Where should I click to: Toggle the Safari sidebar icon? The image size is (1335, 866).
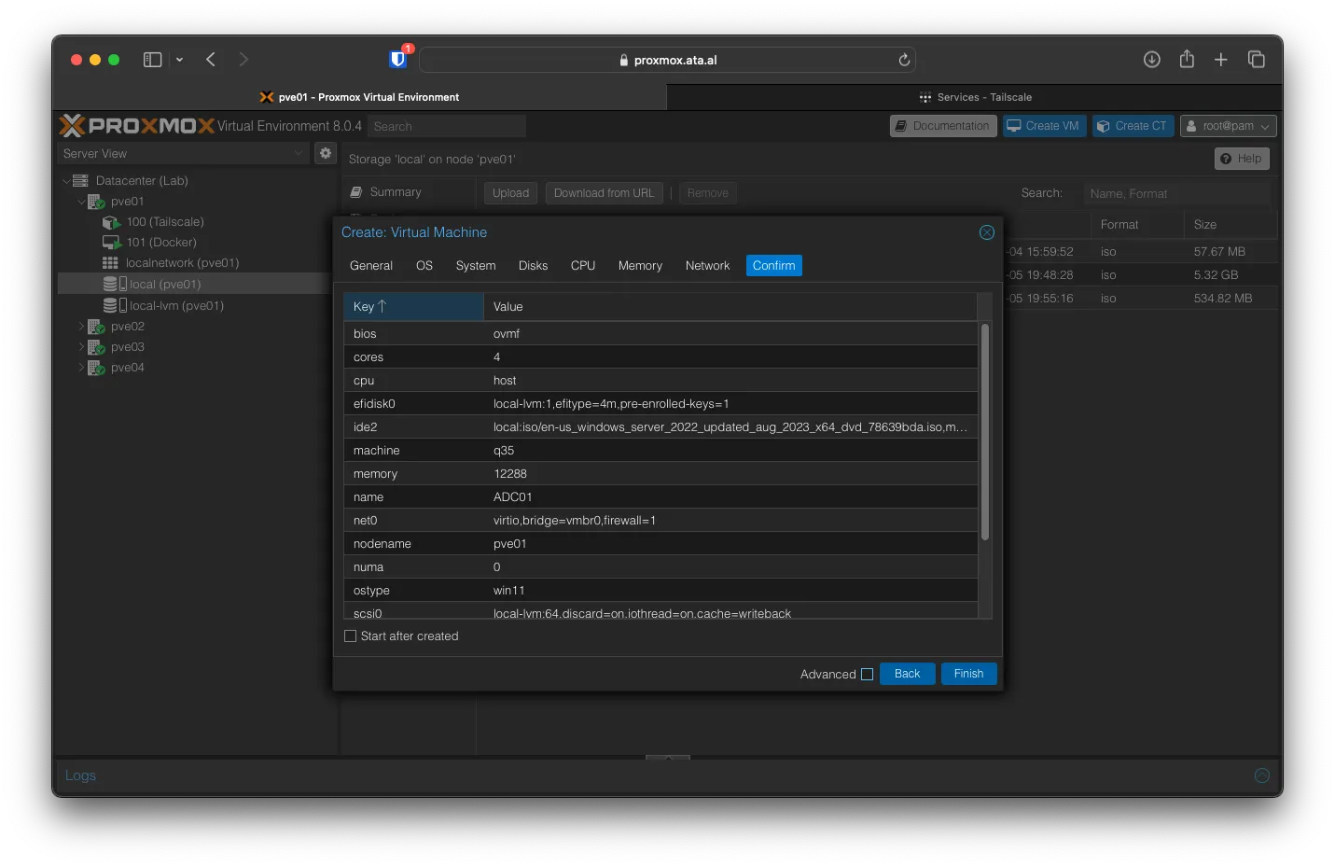coord(152,60)
